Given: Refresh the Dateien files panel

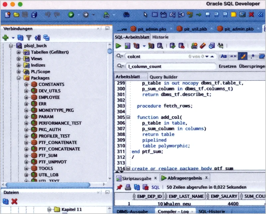Looking at the screenshot, I should 6,201.
